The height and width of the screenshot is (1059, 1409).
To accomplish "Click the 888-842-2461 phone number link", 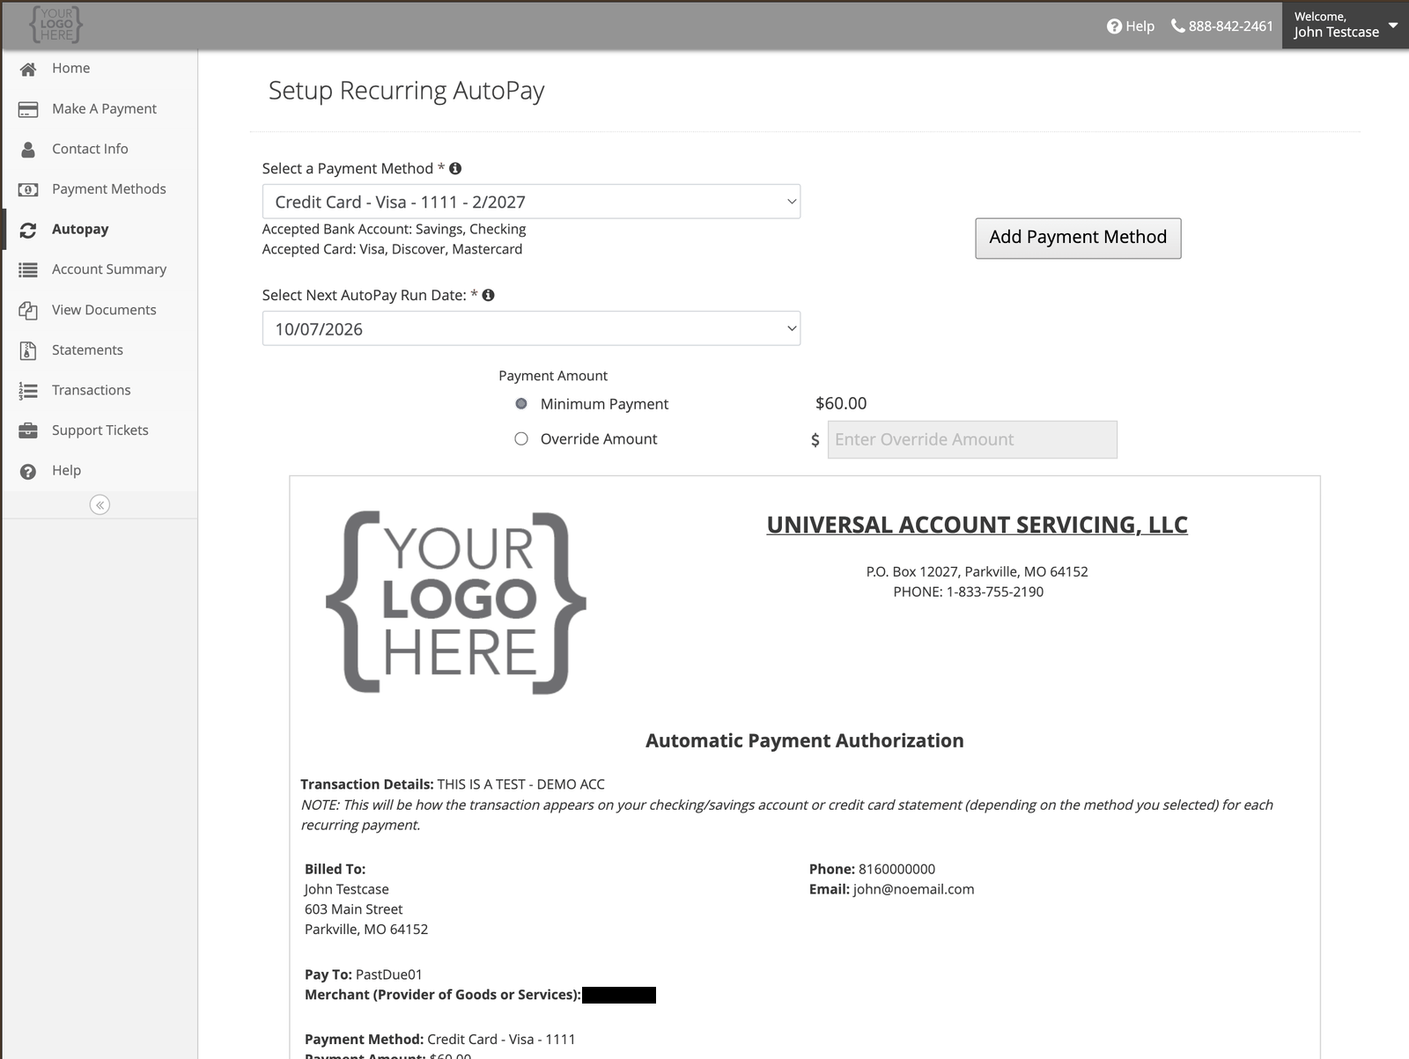I will (x=1221, y=26).
